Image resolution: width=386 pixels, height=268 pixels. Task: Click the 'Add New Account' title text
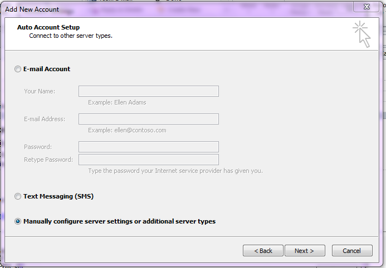pyautogui.click(x=32, y=9)
